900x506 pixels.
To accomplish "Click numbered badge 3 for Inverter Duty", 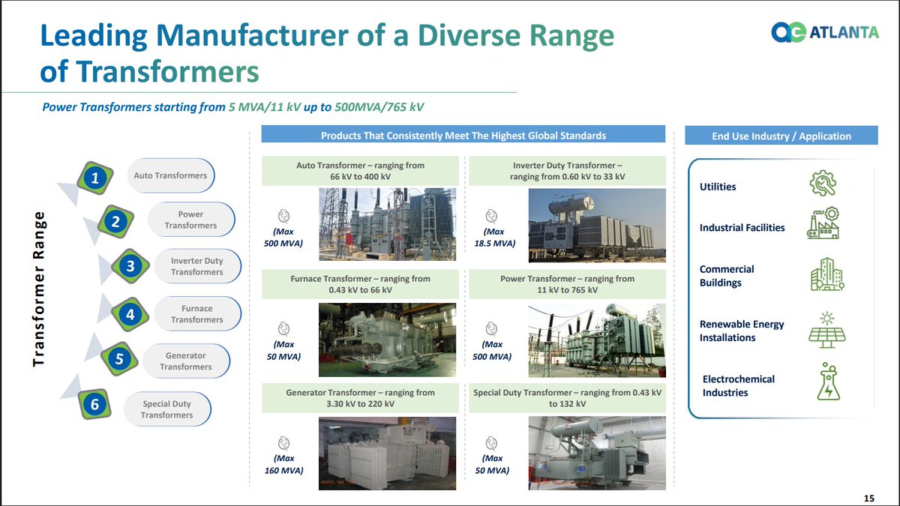I will (130, 266).
